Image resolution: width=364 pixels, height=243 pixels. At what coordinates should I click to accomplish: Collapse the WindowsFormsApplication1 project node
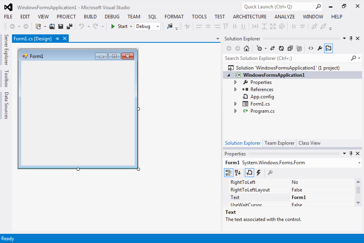229,75
